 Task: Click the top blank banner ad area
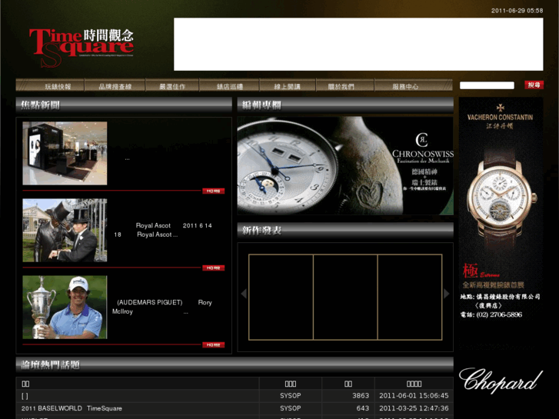pos(358,45)
